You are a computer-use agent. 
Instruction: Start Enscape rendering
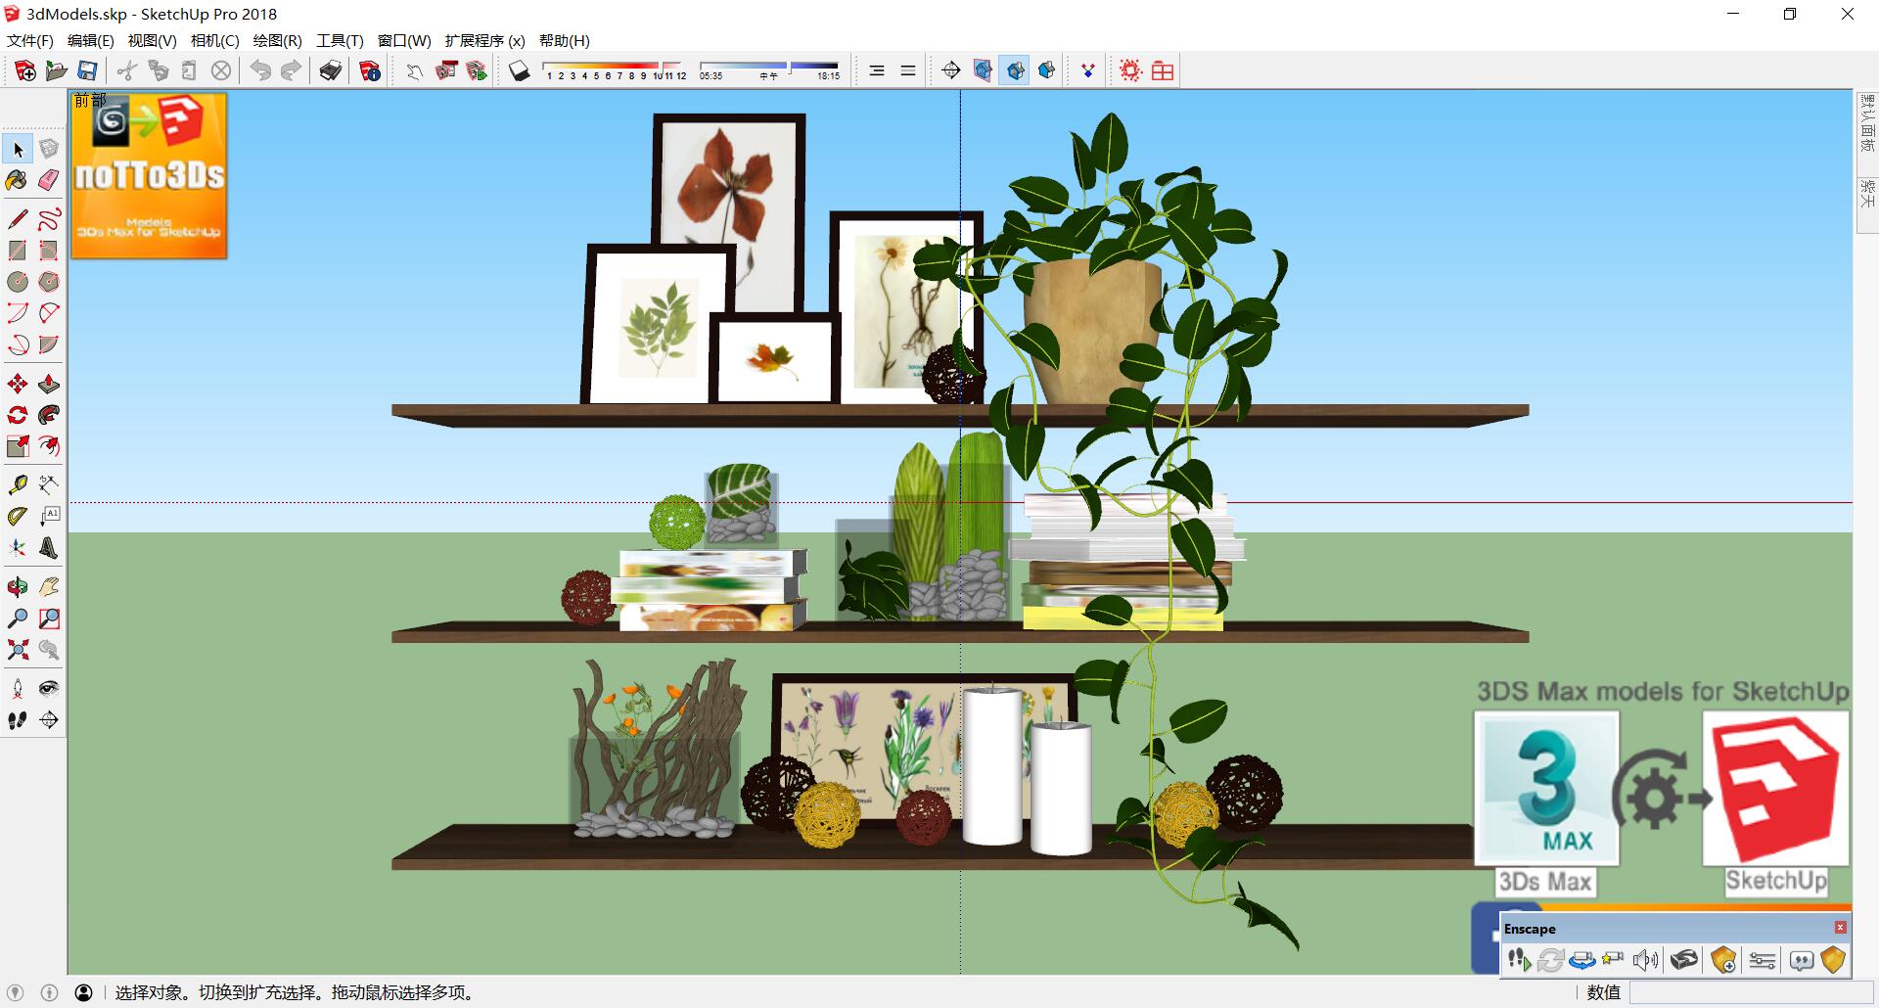[x=1518, y=960]
